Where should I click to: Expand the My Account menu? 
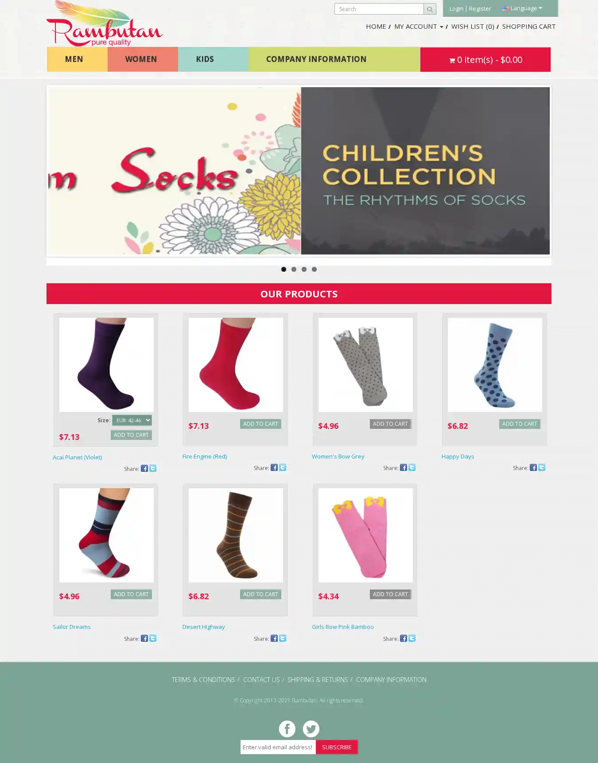click(x=419, y=27)
